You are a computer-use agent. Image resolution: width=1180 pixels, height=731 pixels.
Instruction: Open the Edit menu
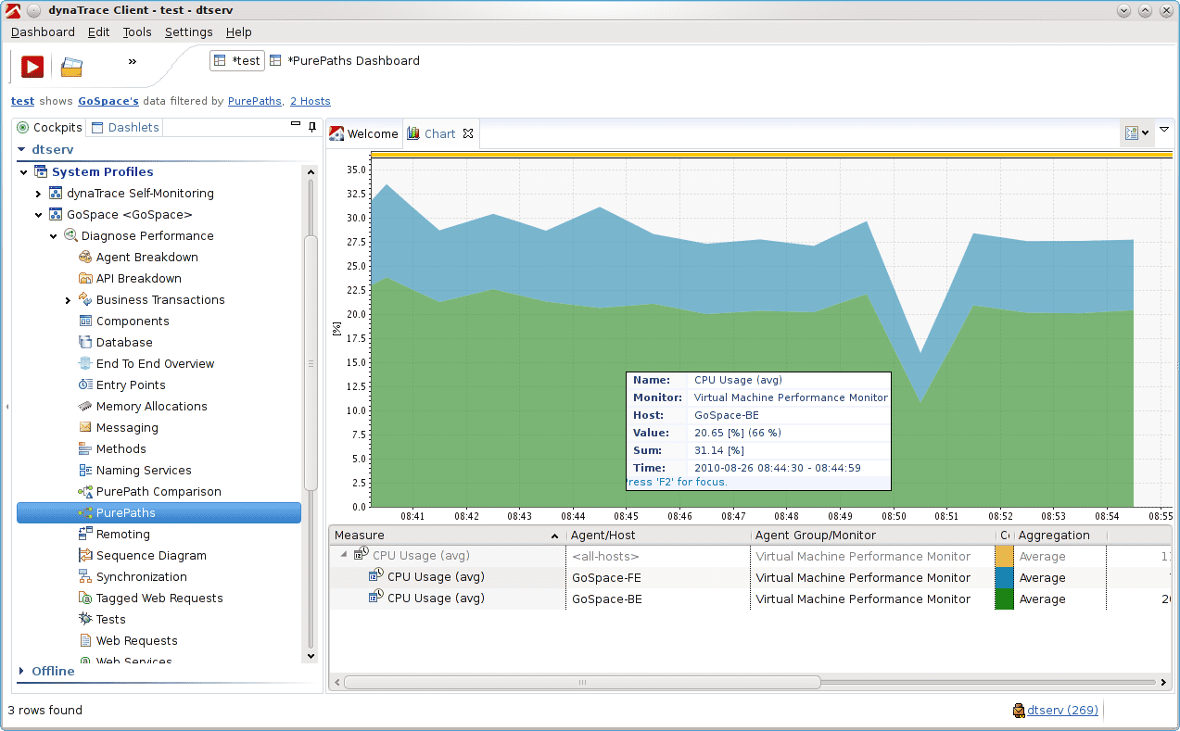pos(98,32)
